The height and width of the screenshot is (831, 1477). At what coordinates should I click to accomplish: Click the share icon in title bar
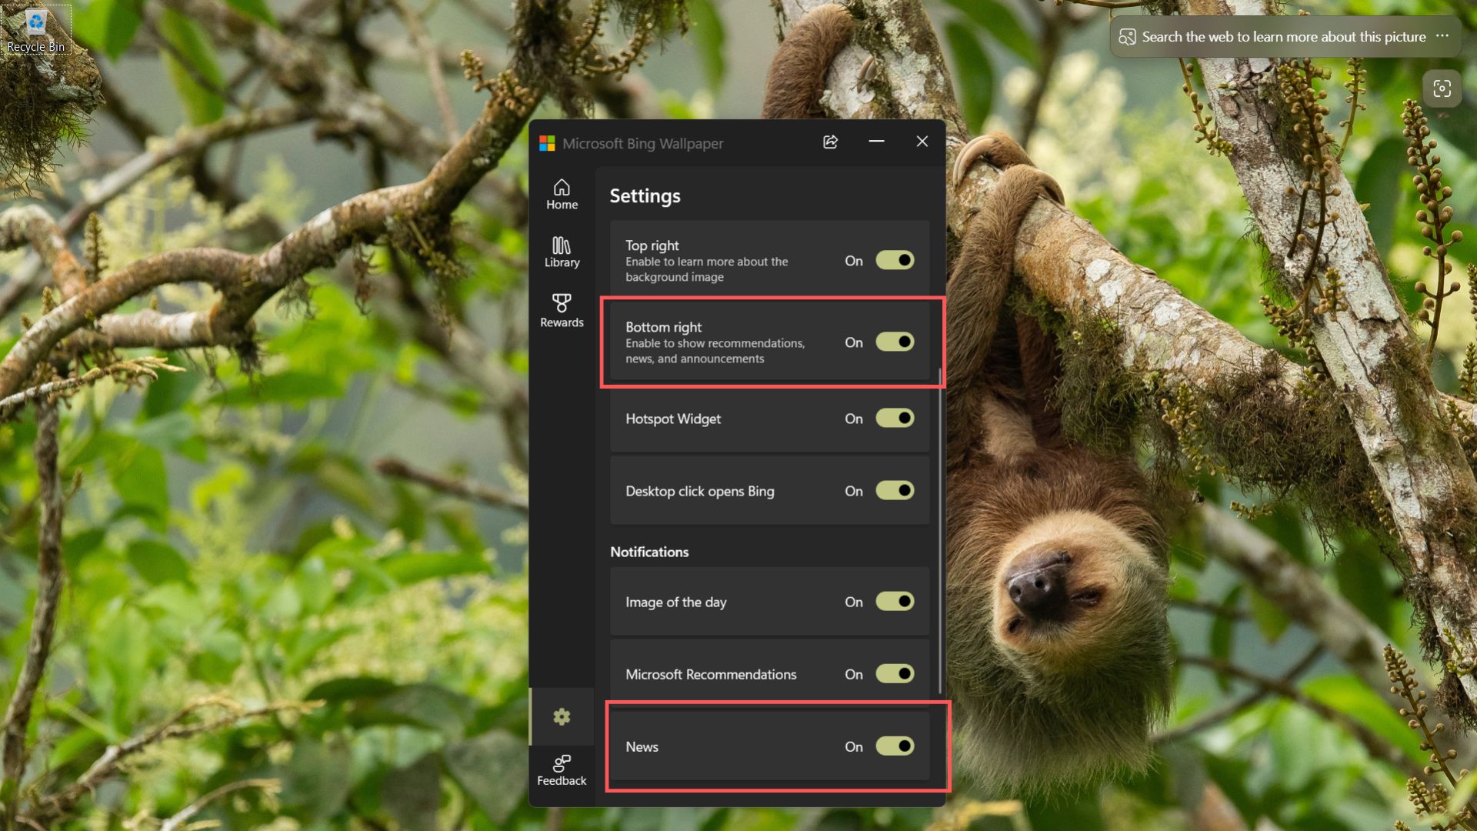click(830, 142)
